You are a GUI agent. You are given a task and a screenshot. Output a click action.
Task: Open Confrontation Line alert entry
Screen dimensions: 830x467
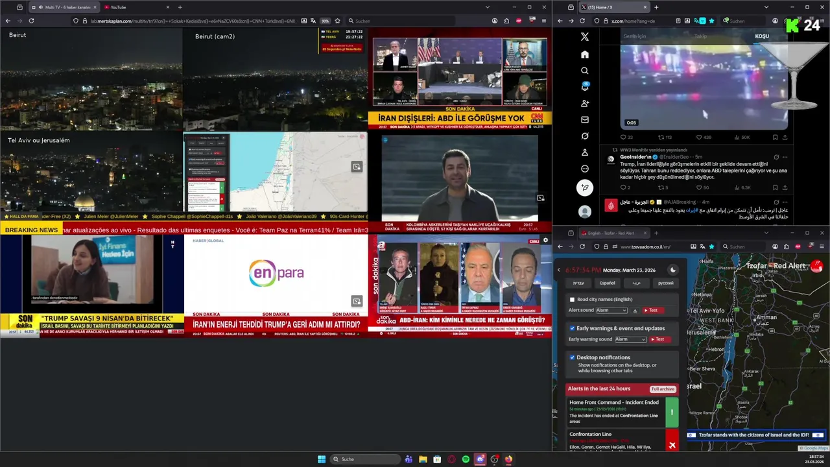point(622,440)
